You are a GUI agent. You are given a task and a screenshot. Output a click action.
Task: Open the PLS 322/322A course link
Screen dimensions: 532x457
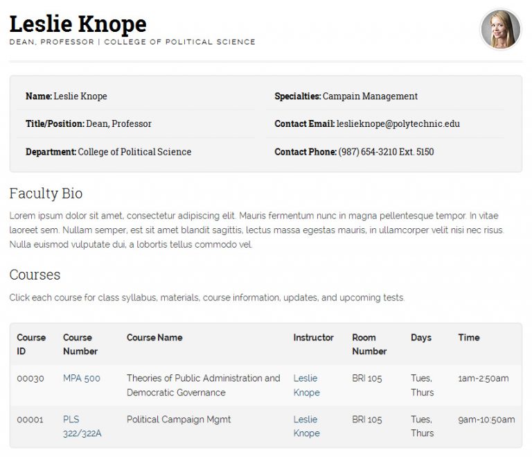click(x=82, y=426)
